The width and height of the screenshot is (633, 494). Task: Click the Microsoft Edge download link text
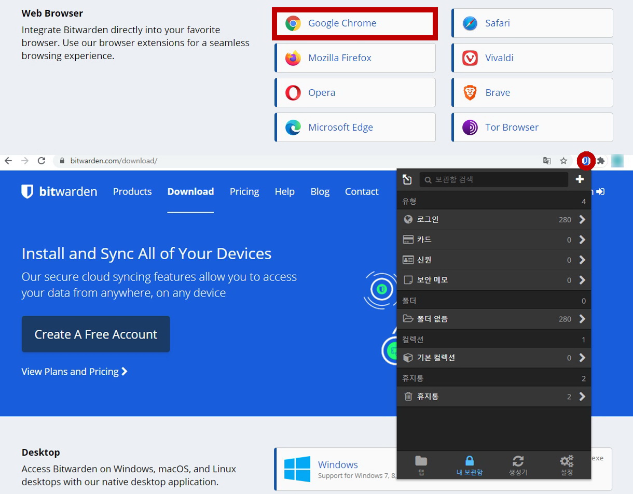point(340,128)
